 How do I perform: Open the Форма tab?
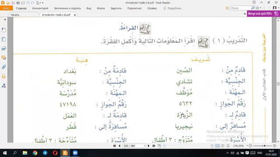101,8
